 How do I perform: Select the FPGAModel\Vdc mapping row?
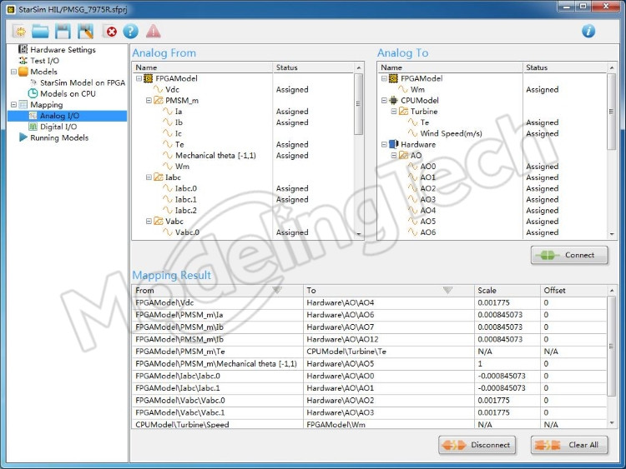[x=369, y=303]
